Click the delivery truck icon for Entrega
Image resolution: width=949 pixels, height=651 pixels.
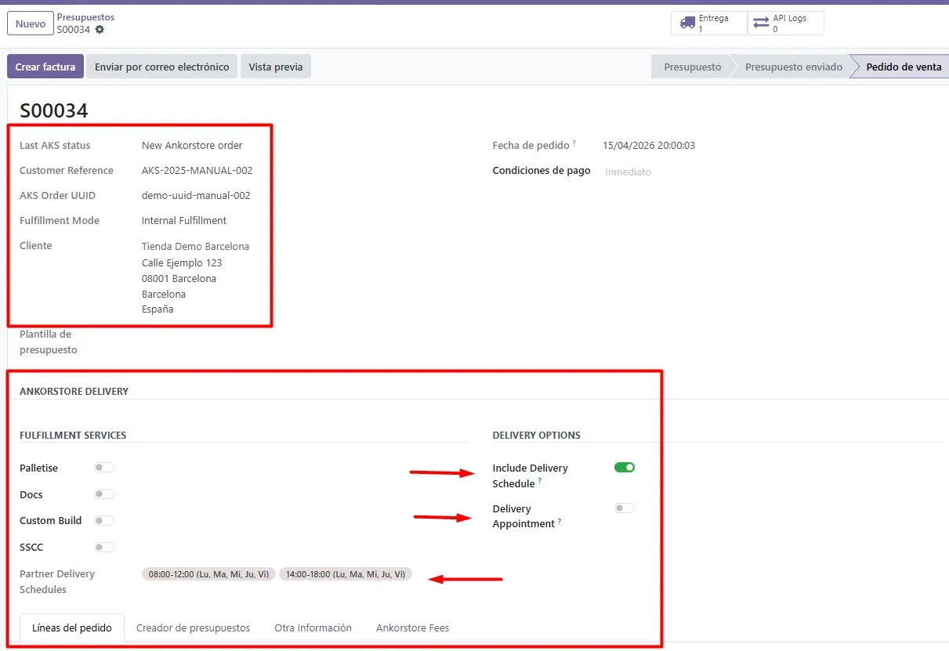[687, 24]
